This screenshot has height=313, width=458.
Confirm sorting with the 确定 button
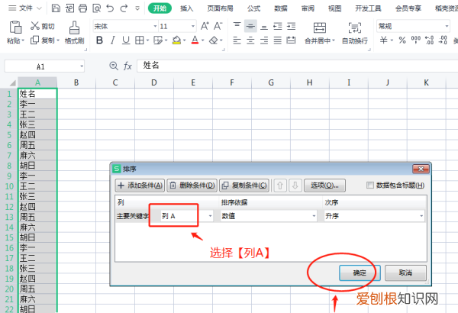pos(360,273)
